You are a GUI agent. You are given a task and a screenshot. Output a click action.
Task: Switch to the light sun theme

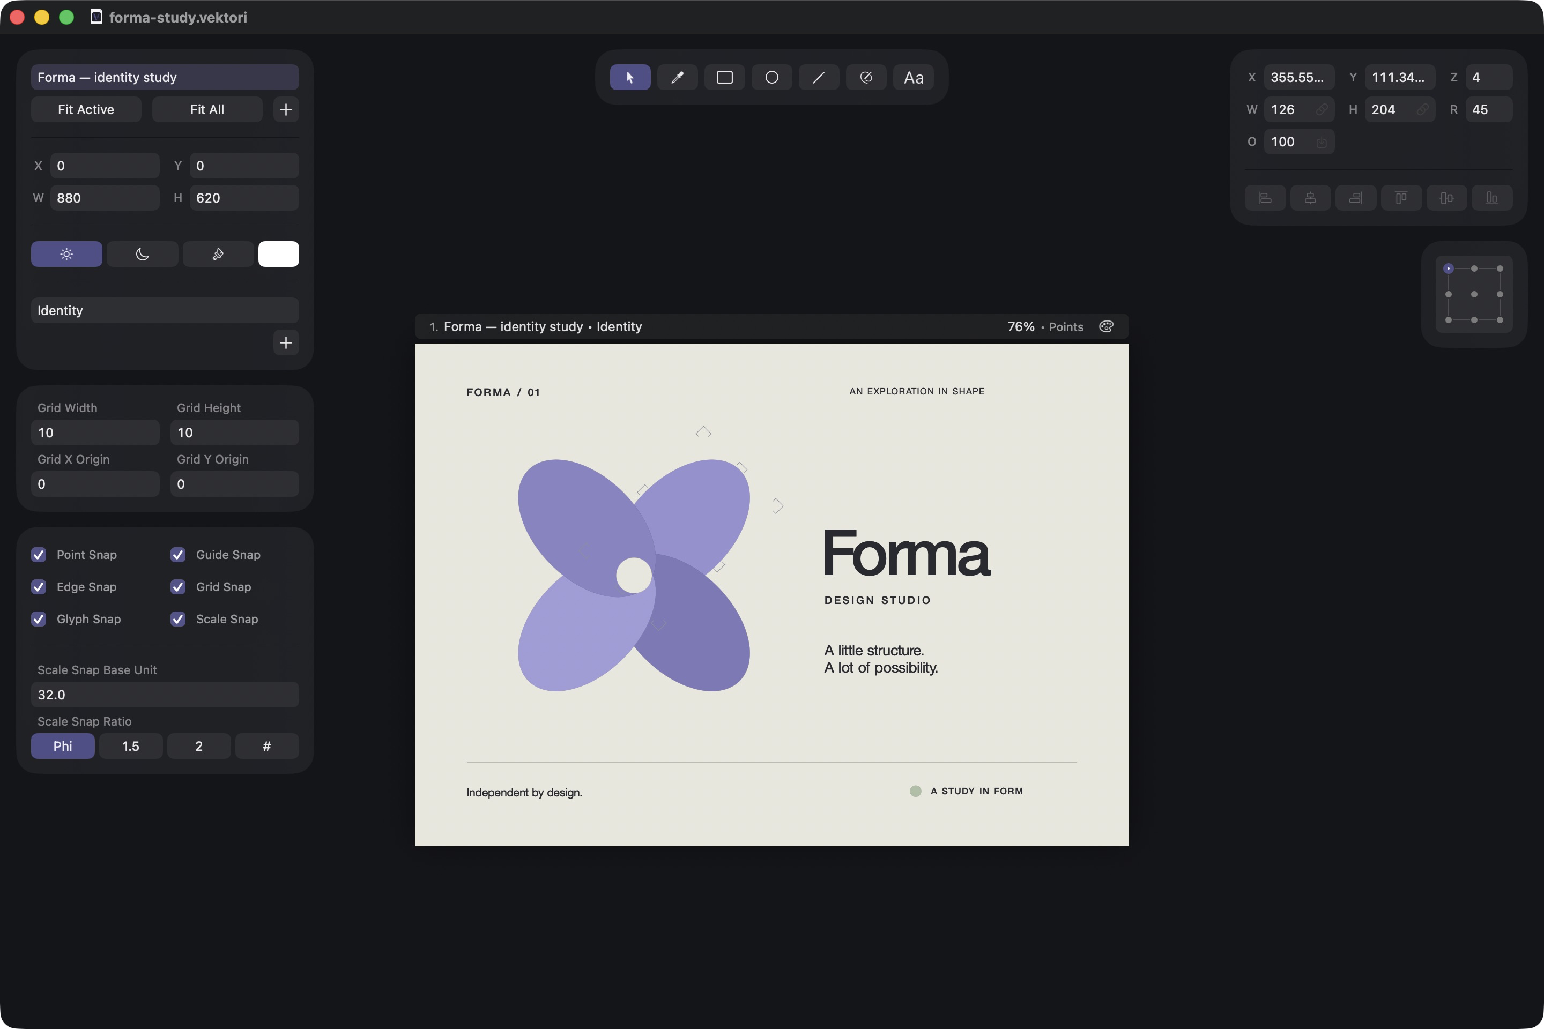pyautogui.click(x=66, y=254)
